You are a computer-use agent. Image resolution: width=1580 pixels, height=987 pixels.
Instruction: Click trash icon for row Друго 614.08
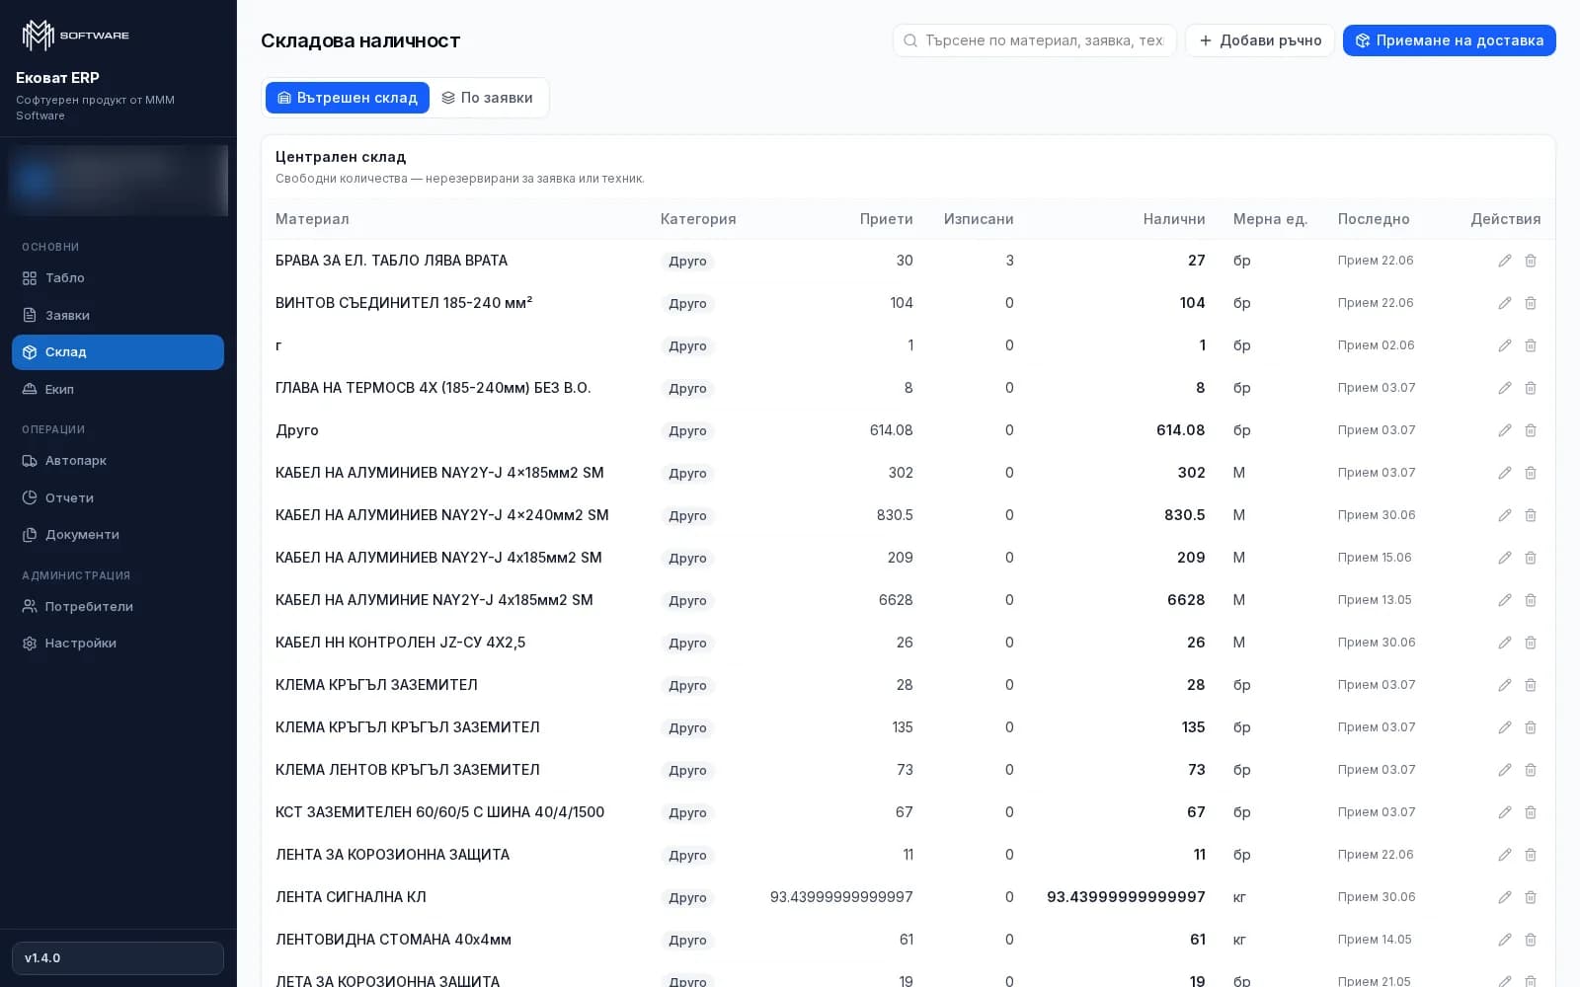click(x=1531, y=430)
